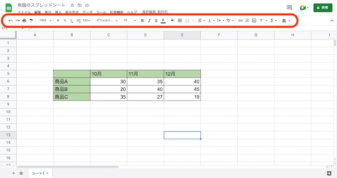Toggle bold formatting
This screenshot has width=337, height=178.
click(143, 21)
